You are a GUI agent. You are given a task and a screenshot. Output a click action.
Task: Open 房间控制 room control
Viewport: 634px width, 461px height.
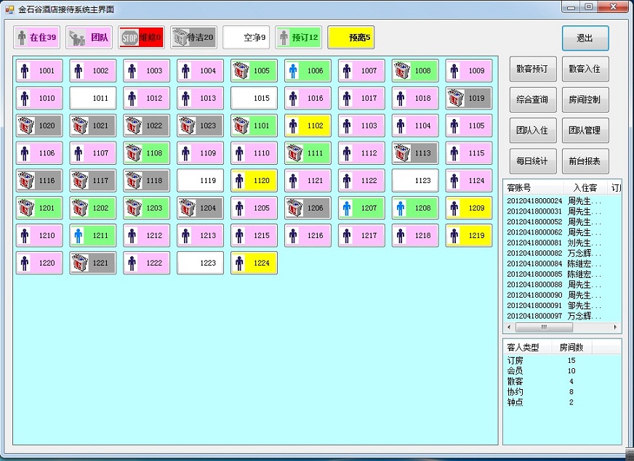pyautogui.click(x=585, y=99)
